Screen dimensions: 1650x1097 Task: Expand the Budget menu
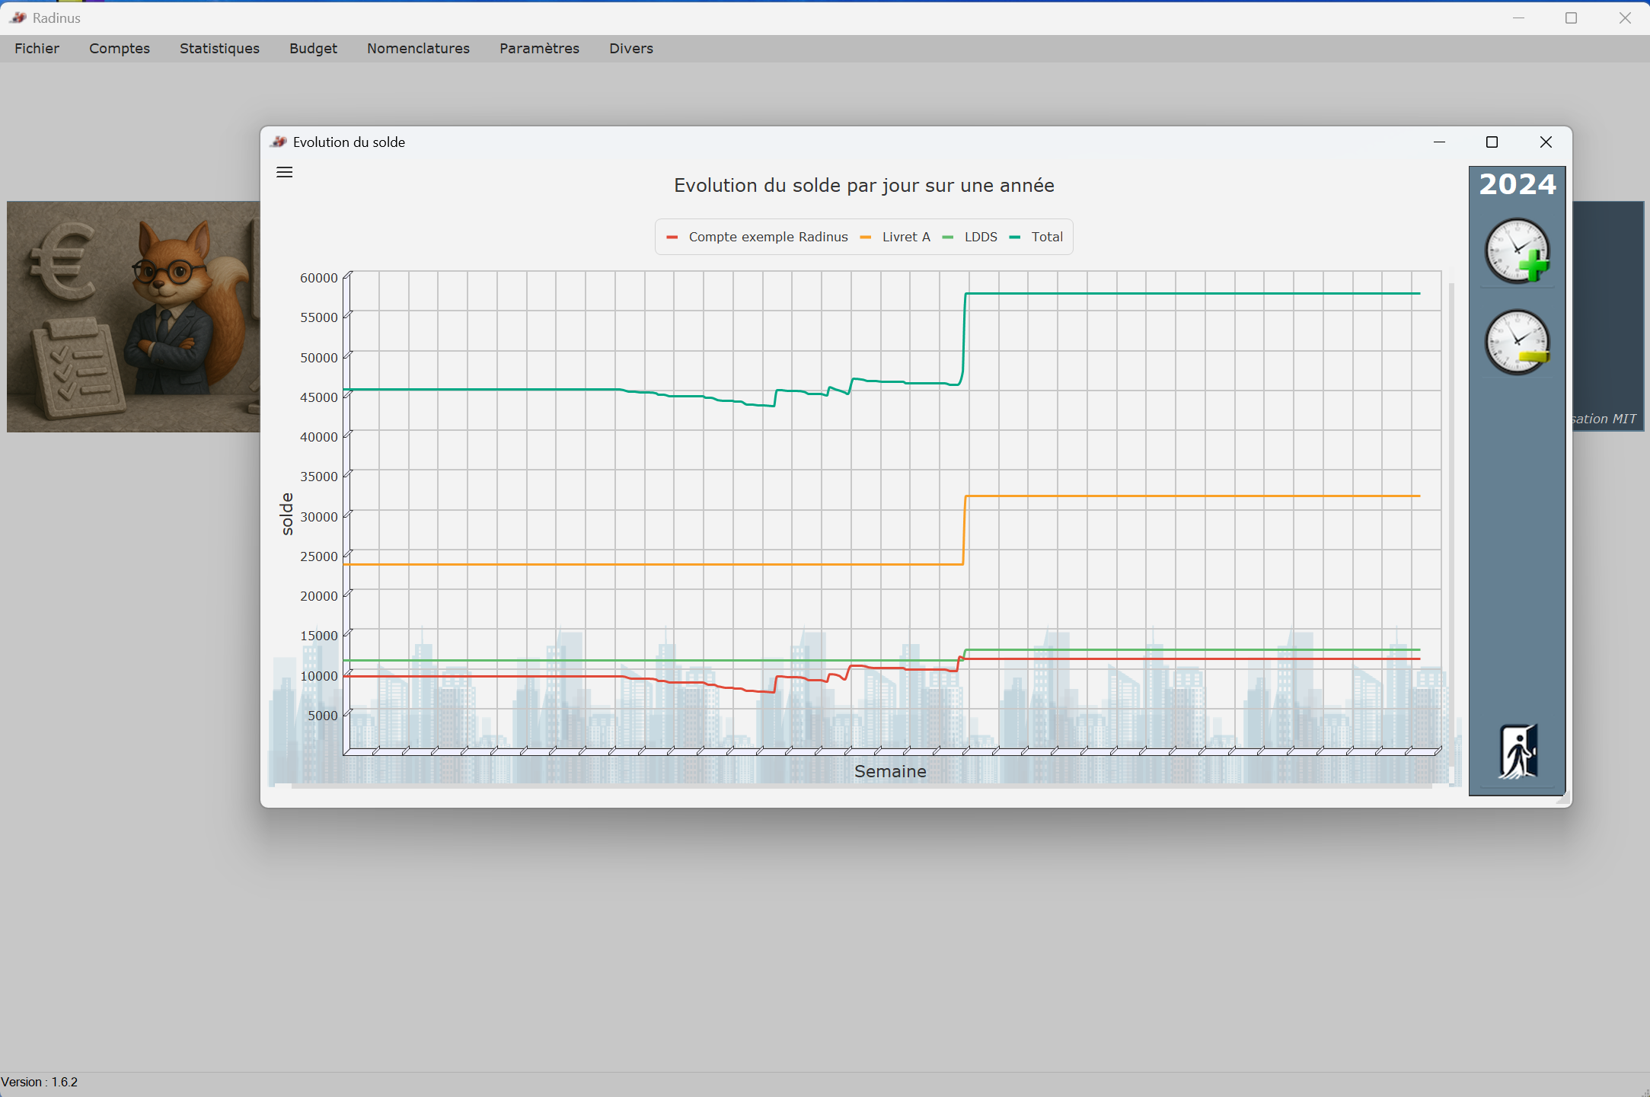click(x=313, y=49)
